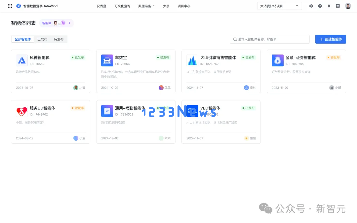The width and height of the screenshot is (357, 223).
Task: Click the 风神产品数据动态 description
Action: pos(28,72)
